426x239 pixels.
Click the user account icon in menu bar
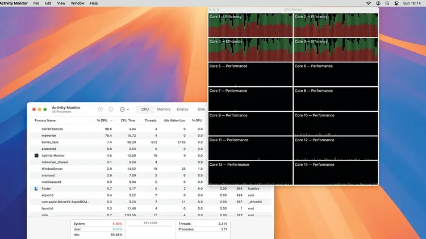[x=378, y=3]
